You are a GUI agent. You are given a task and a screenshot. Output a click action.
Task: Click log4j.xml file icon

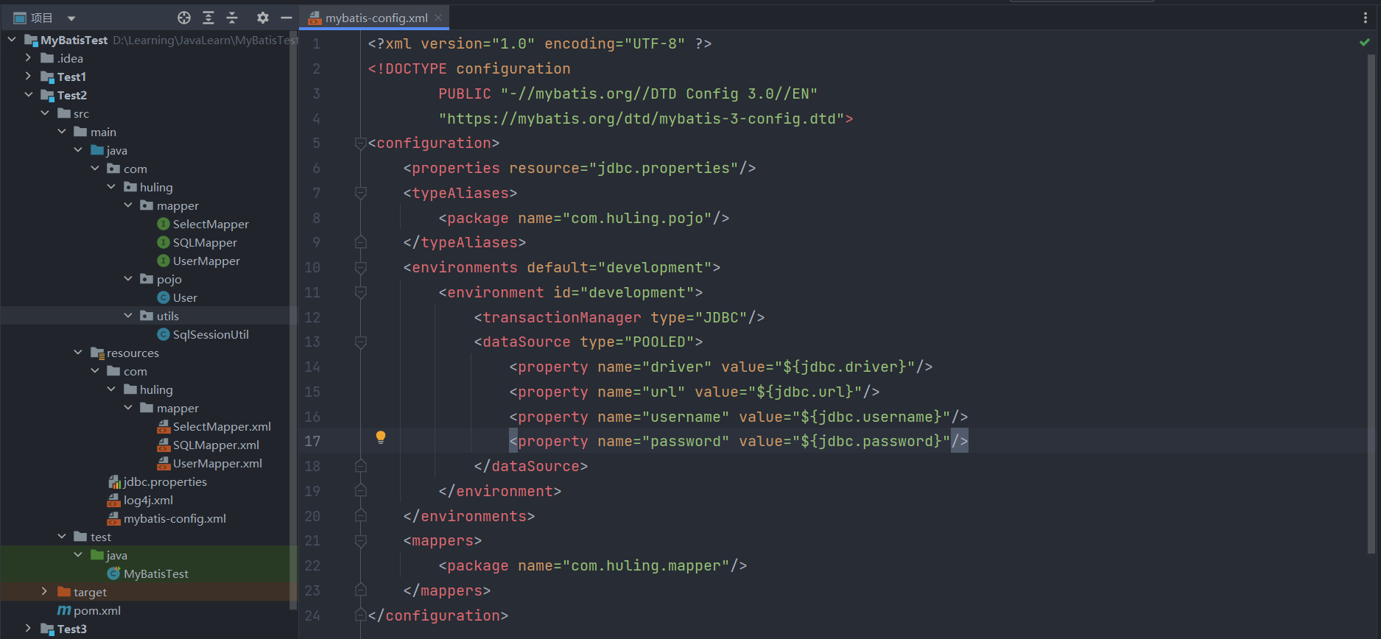click(x=114, y=500)
